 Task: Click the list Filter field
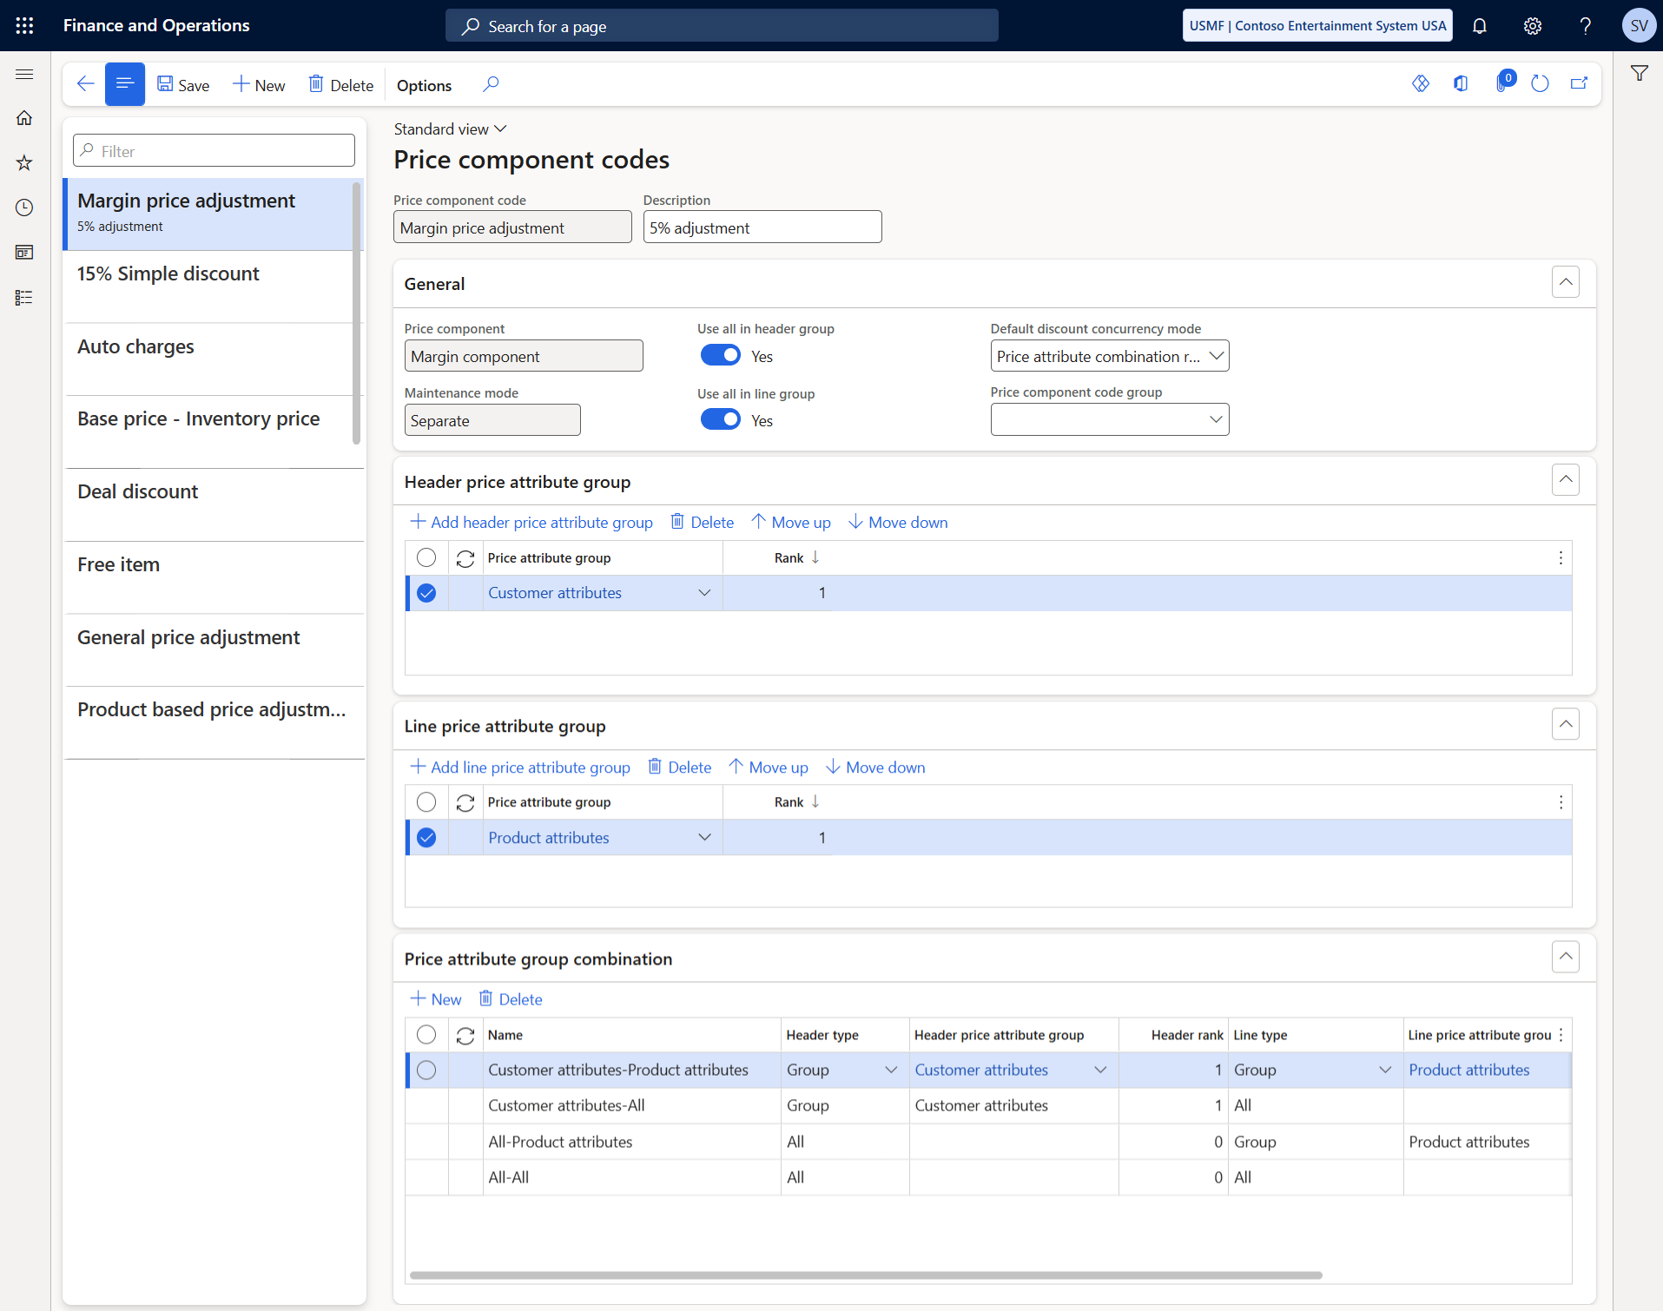(214, 151)
